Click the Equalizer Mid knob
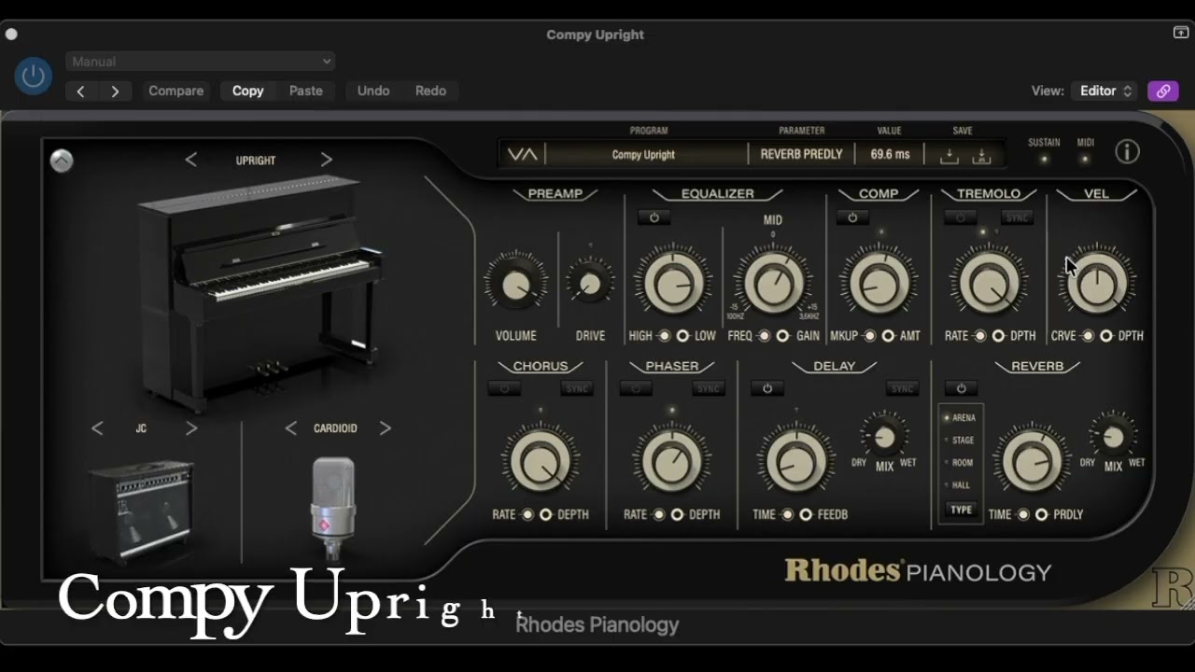Image resolution: width=1195 pixels, height=672 pixels. (x=772, y=284)
